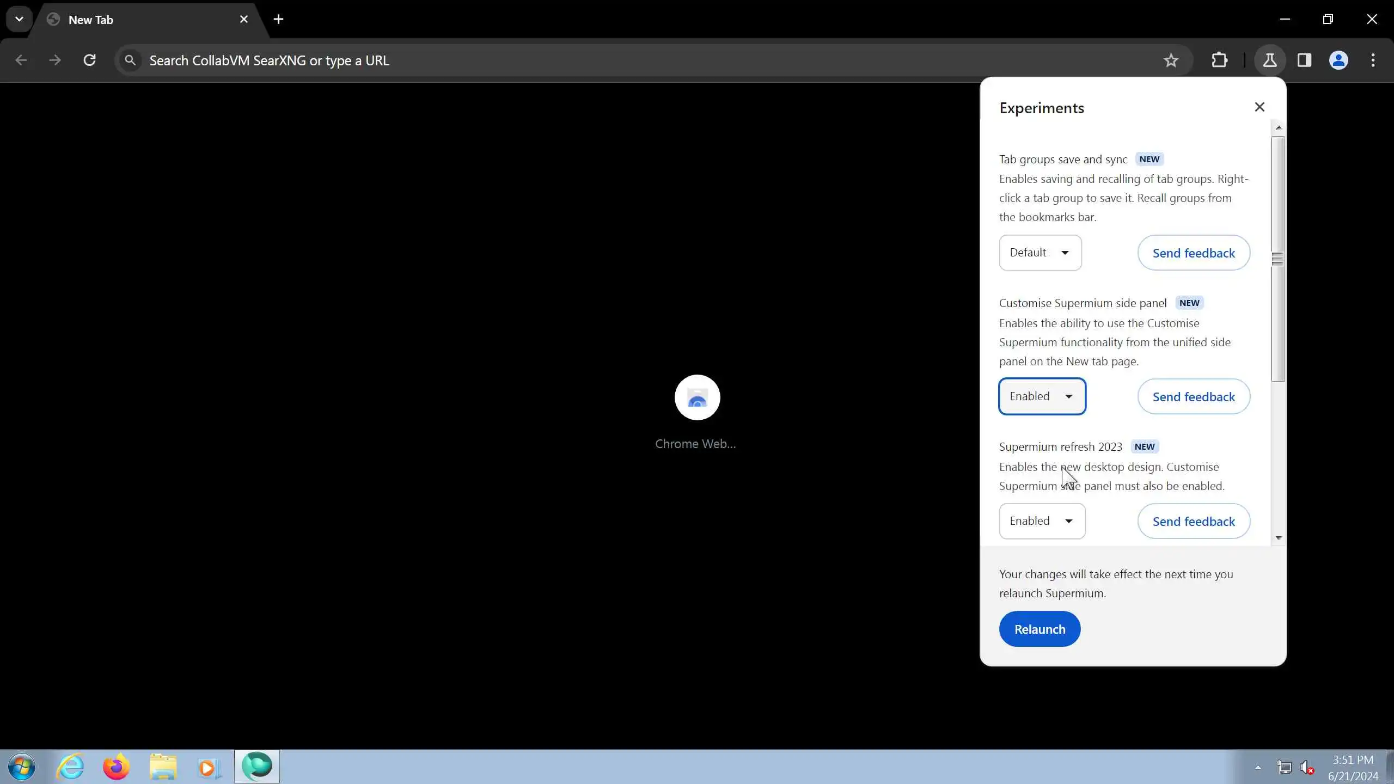Reload the page with the refresh icon
This screenshot has height=784, width=1394.
tap(89, 60)
